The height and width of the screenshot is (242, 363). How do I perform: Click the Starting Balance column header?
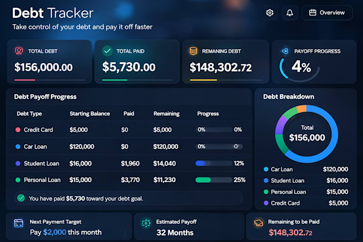(x=90, y=114)
